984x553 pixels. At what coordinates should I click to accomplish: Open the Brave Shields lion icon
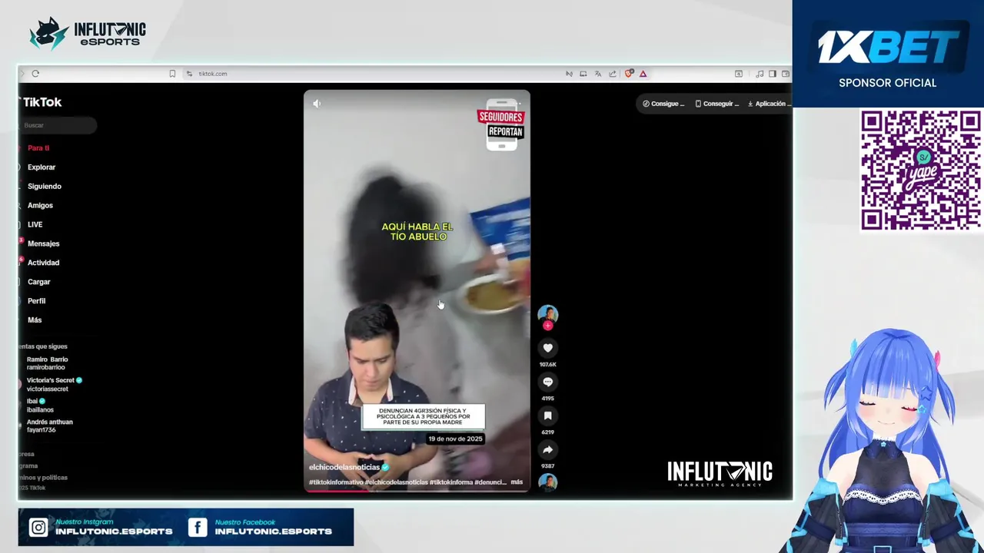[x=629, y=74]
